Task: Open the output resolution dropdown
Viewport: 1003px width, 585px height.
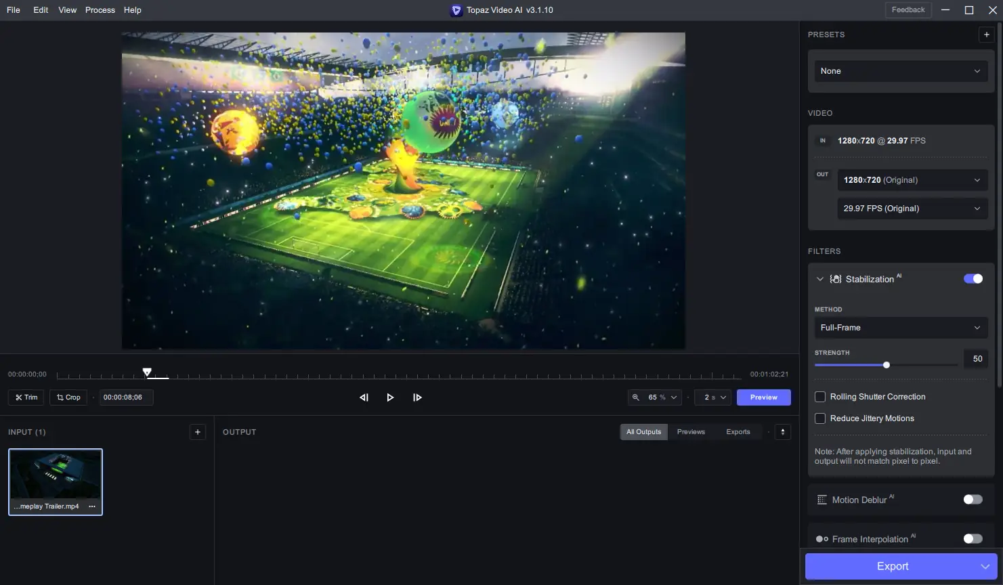Action: pyautogui.click(x=912, y=180)
